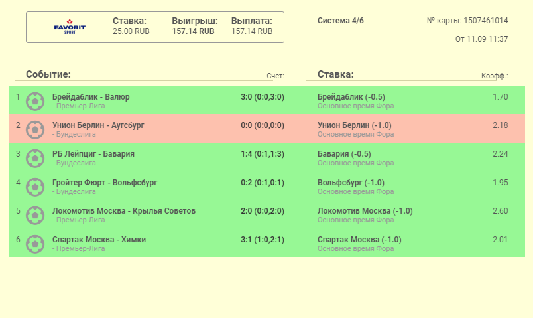
Task: Click bet Брейдаблик (-0.5)
Action: 351,97
